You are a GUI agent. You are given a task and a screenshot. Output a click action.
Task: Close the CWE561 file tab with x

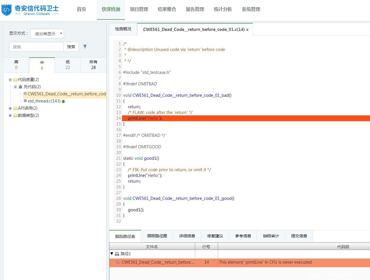pyautogui.click(x=247, y=29)
